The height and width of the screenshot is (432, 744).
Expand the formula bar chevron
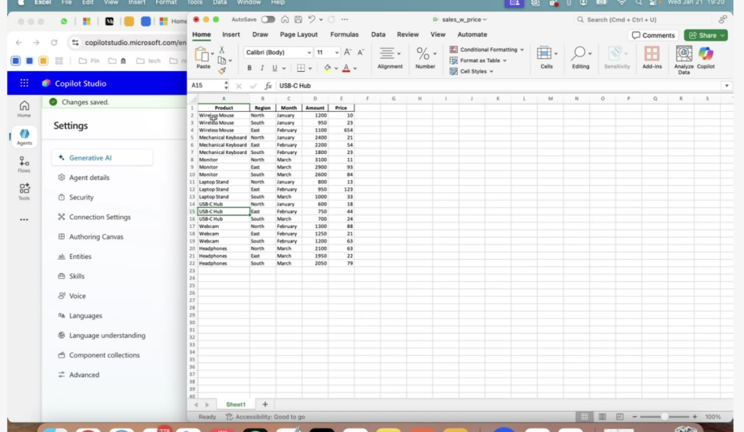727,86
